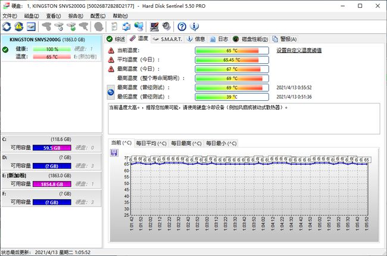Open the 报告(R) menu
Viewport: 387px width, 256px height.
tap(76, 16)
